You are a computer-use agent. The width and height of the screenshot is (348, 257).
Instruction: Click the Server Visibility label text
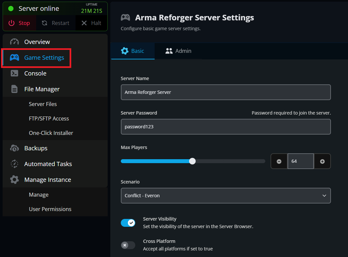[160, 219]
